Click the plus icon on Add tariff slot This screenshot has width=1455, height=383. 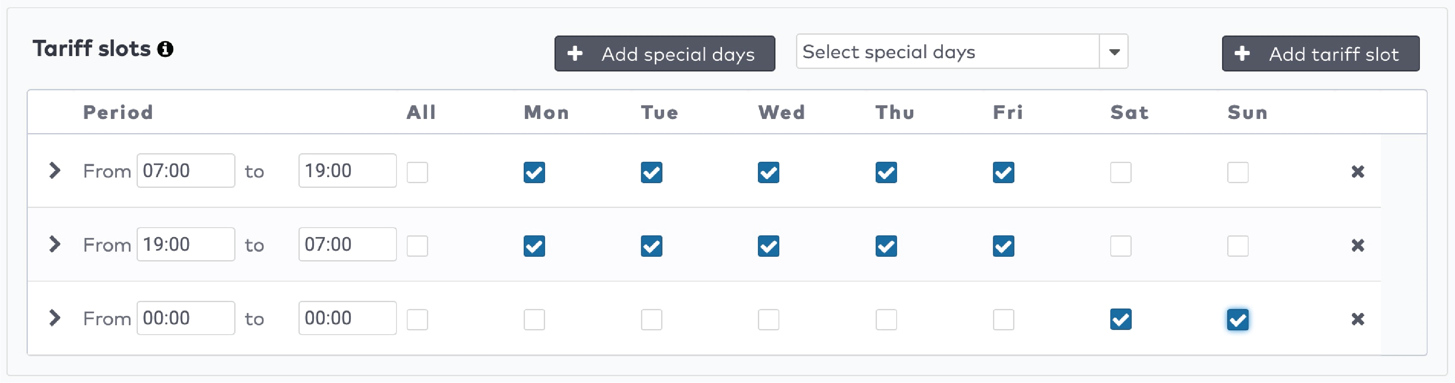click(1242, 53)
